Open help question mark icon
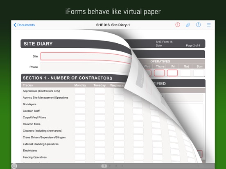 (198, 25)
